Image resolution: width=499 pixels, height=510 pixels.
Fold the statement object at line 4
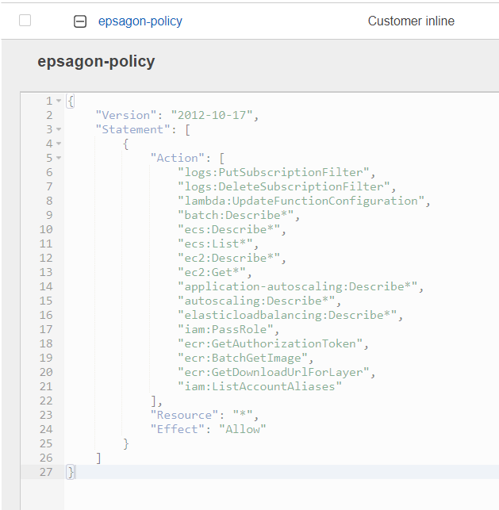click(59, 144)
